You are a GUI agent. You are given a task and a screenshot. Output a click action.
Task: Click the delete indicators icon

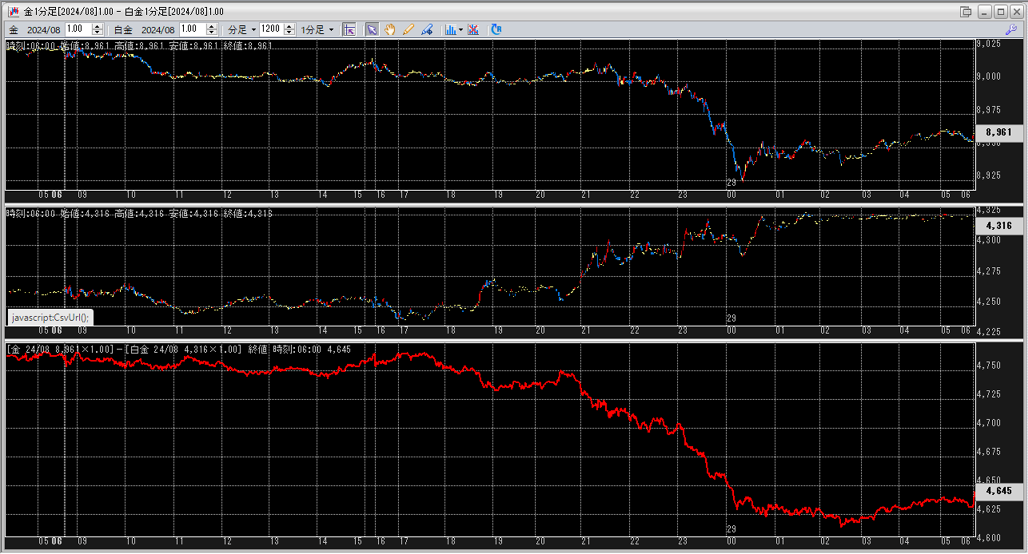(x=473, y=30)
